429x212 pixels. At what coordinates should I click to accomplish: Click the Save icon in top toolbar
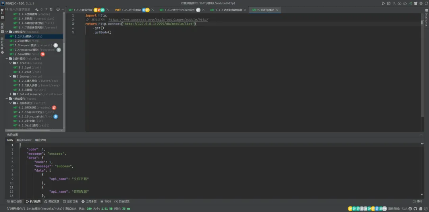click(389, 3)
